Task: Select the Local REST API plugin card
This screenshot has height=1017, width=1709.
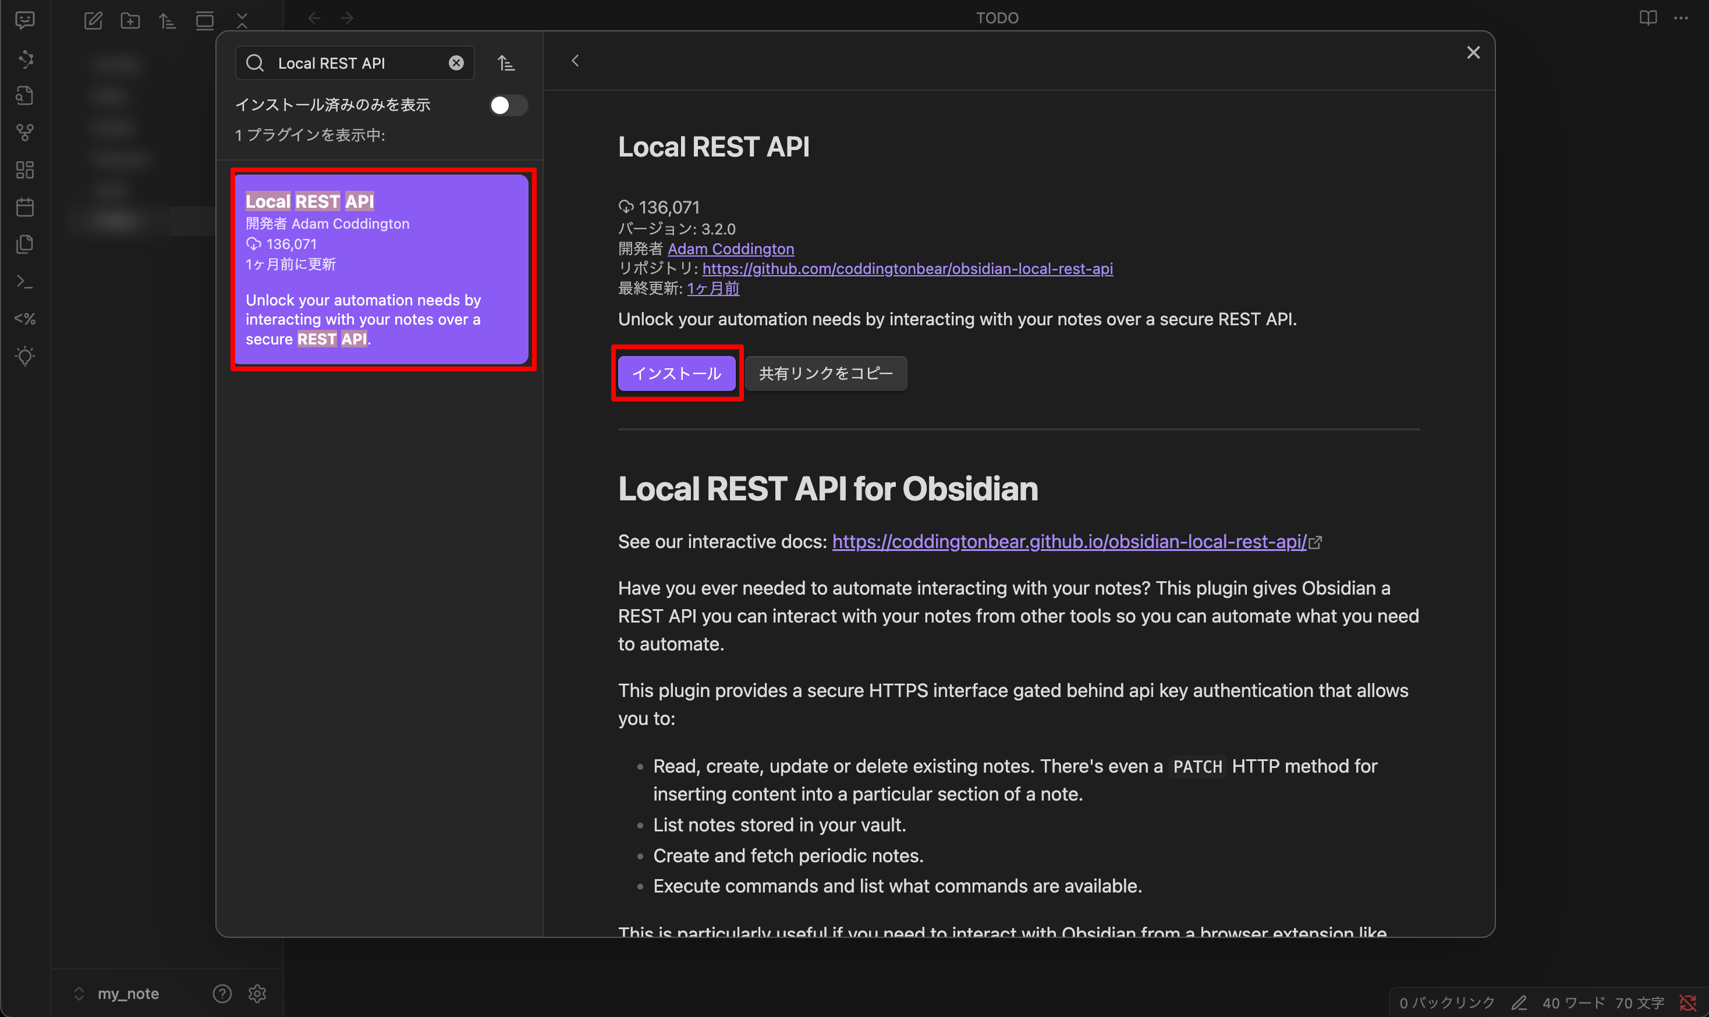Action: (382, 269)
